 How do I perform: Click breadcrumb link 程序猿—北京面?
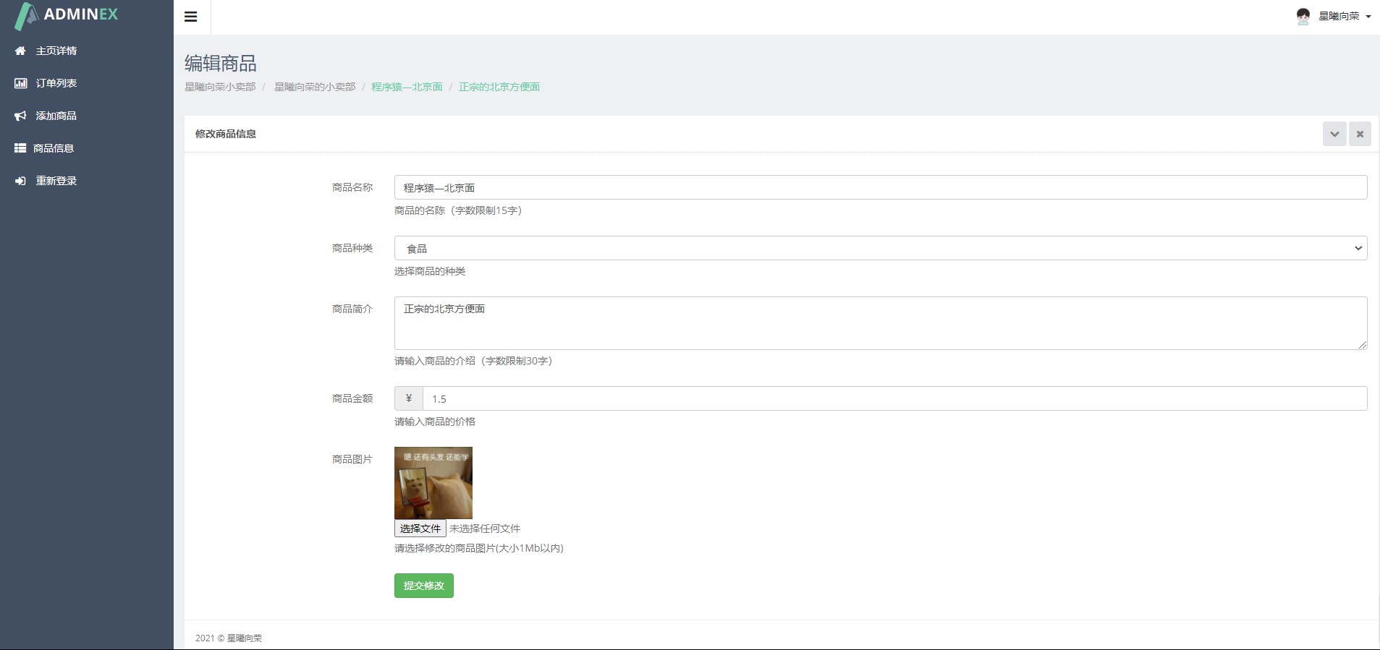[407, 87]
